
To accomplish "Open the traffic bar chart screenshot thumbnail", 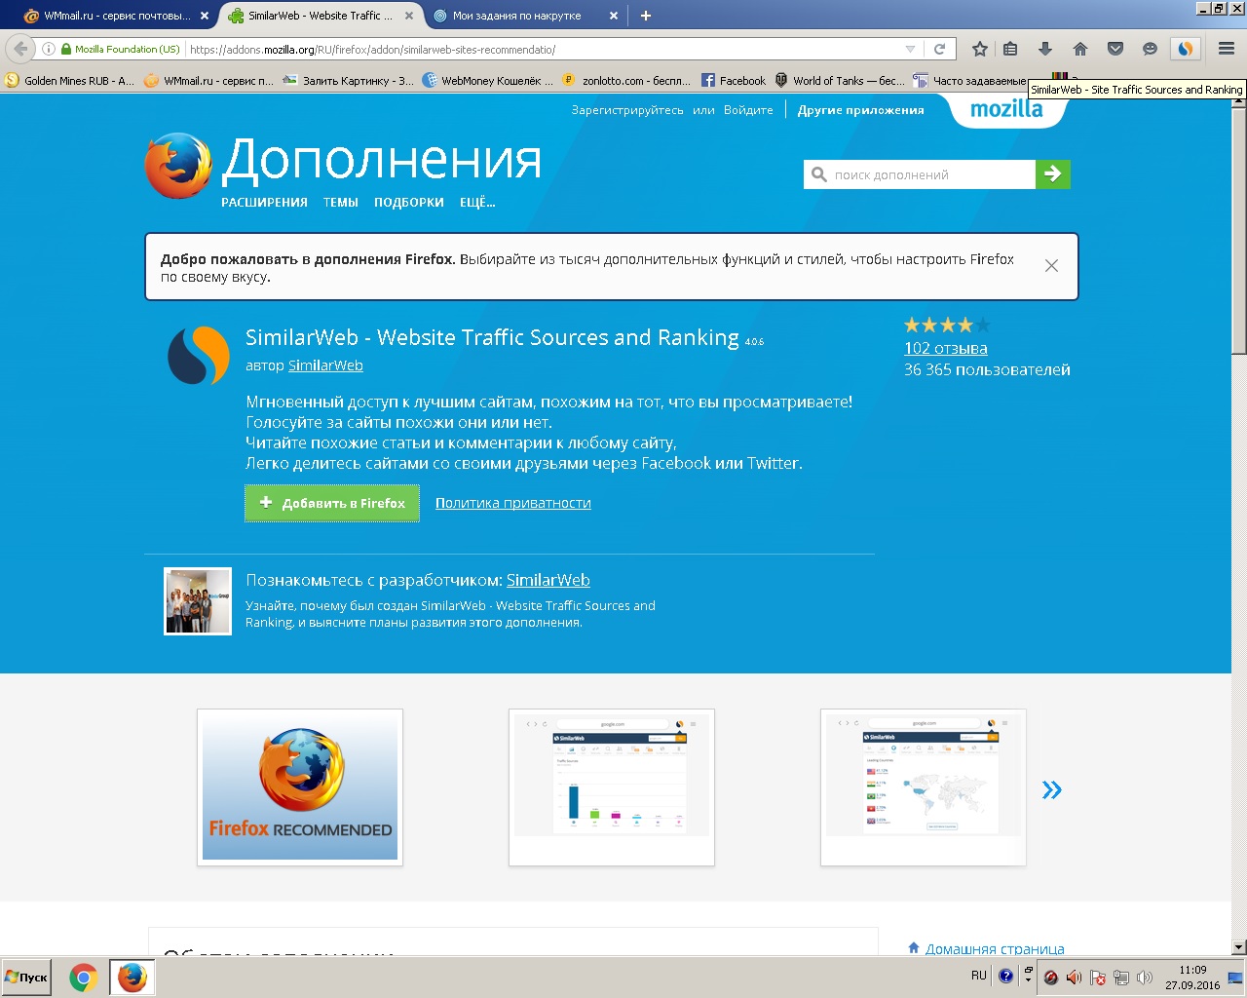I will pos(612,787).
